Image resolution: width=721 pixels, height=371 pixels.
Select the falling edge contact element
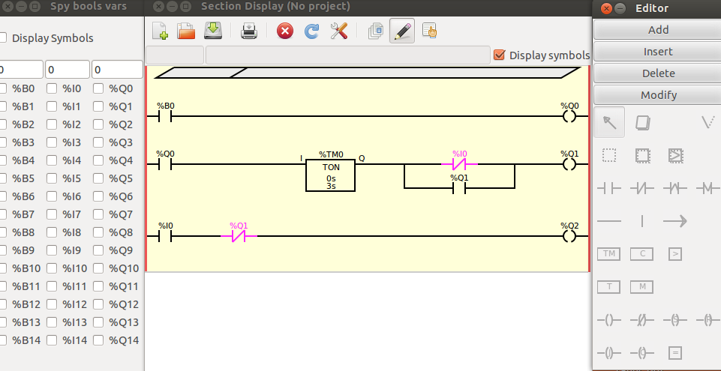click(x=707, y=188)
